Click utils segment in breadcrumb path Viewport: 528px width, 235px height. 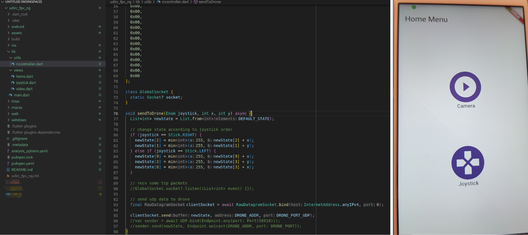click(x=147, y=2)
